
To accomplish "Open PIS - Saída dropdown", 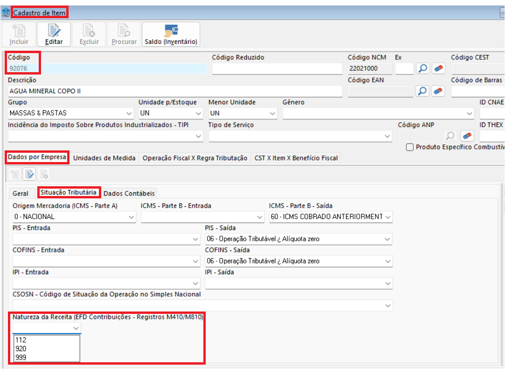I will click(x=388, y=239).
